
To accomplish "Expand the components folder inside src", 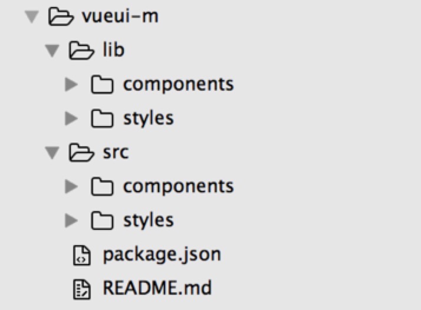I will (71, 187).
